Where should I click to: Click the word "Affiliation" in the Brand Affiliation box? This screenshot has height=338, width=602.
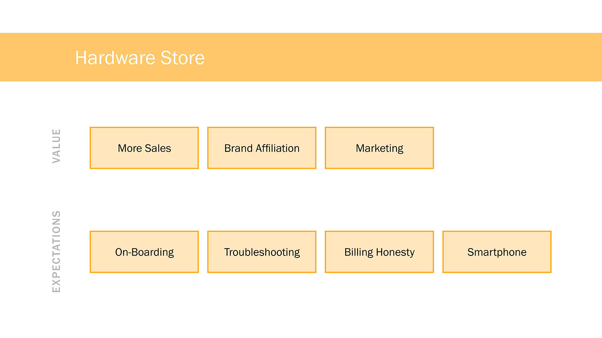278,149
